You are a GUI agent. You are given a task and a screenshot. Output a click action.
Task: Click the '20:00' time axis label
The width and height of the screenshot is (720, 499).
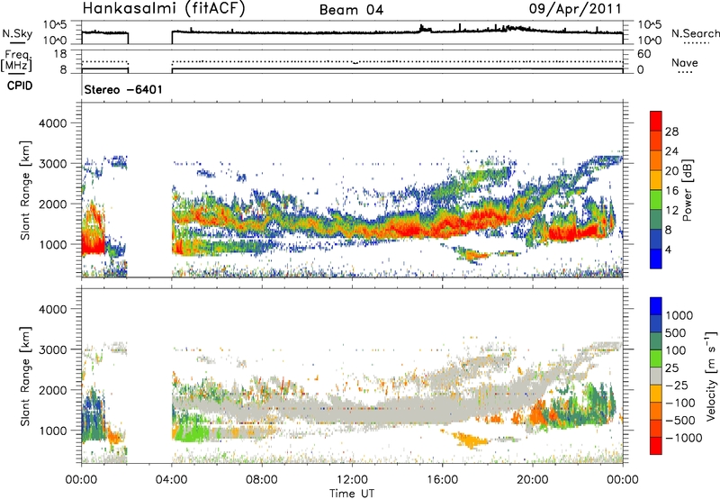click(x=533, y=480)
